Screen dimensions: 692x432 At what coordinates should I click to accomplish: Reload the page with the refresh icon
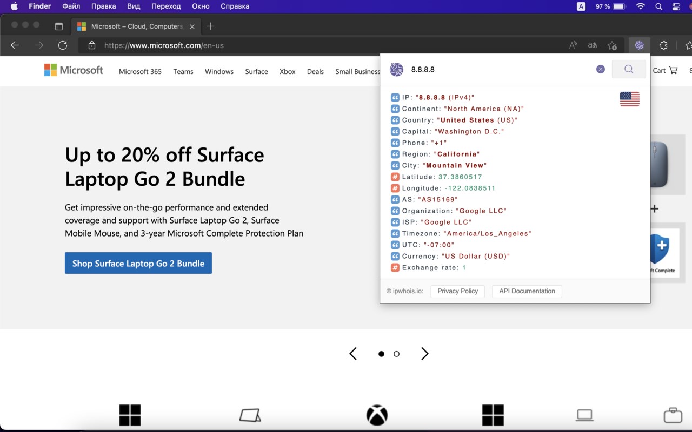(63, 45)
